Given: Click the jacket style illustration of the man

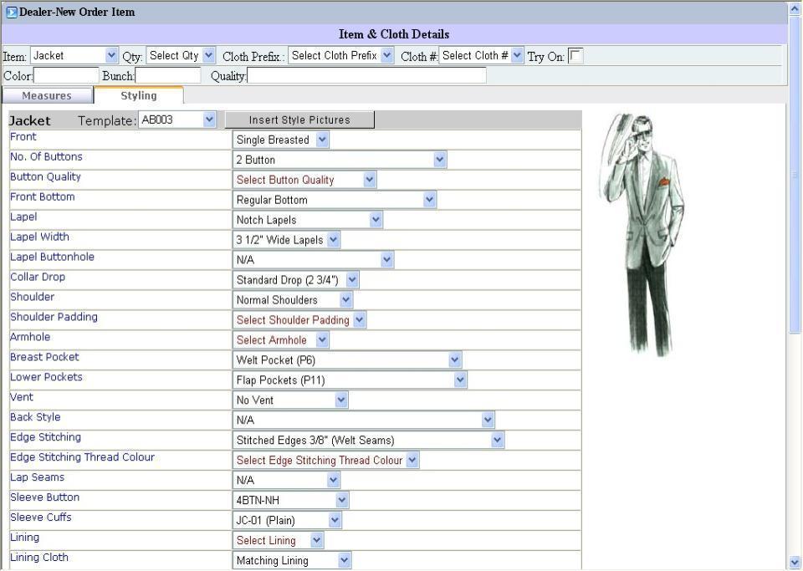Looking at the screenshot, I should (642, 234).
